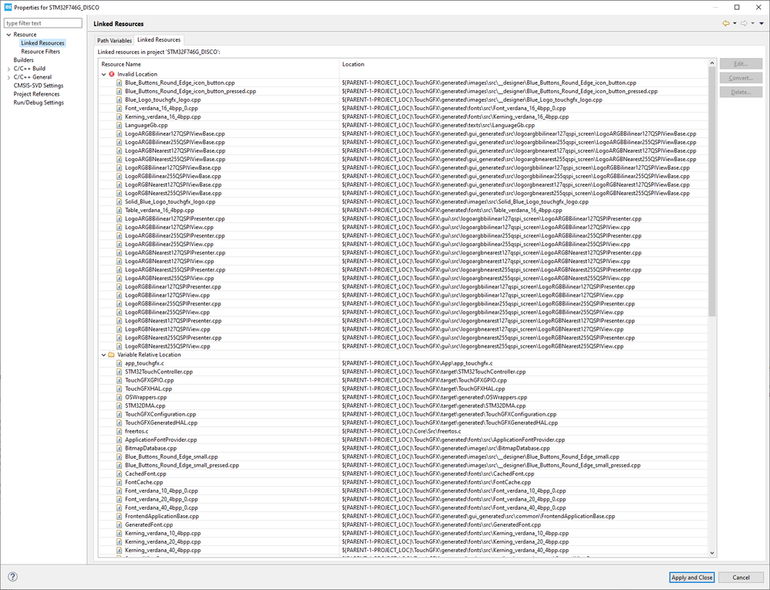Collapse the Variable Relative Location group
The width and height of the screenshot is (770, 590).
pos(103,355)
